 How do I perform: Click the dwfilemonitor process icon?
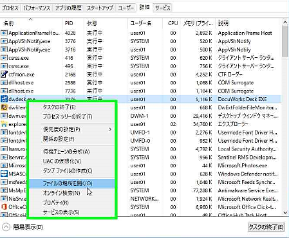(x=4, y=107)
